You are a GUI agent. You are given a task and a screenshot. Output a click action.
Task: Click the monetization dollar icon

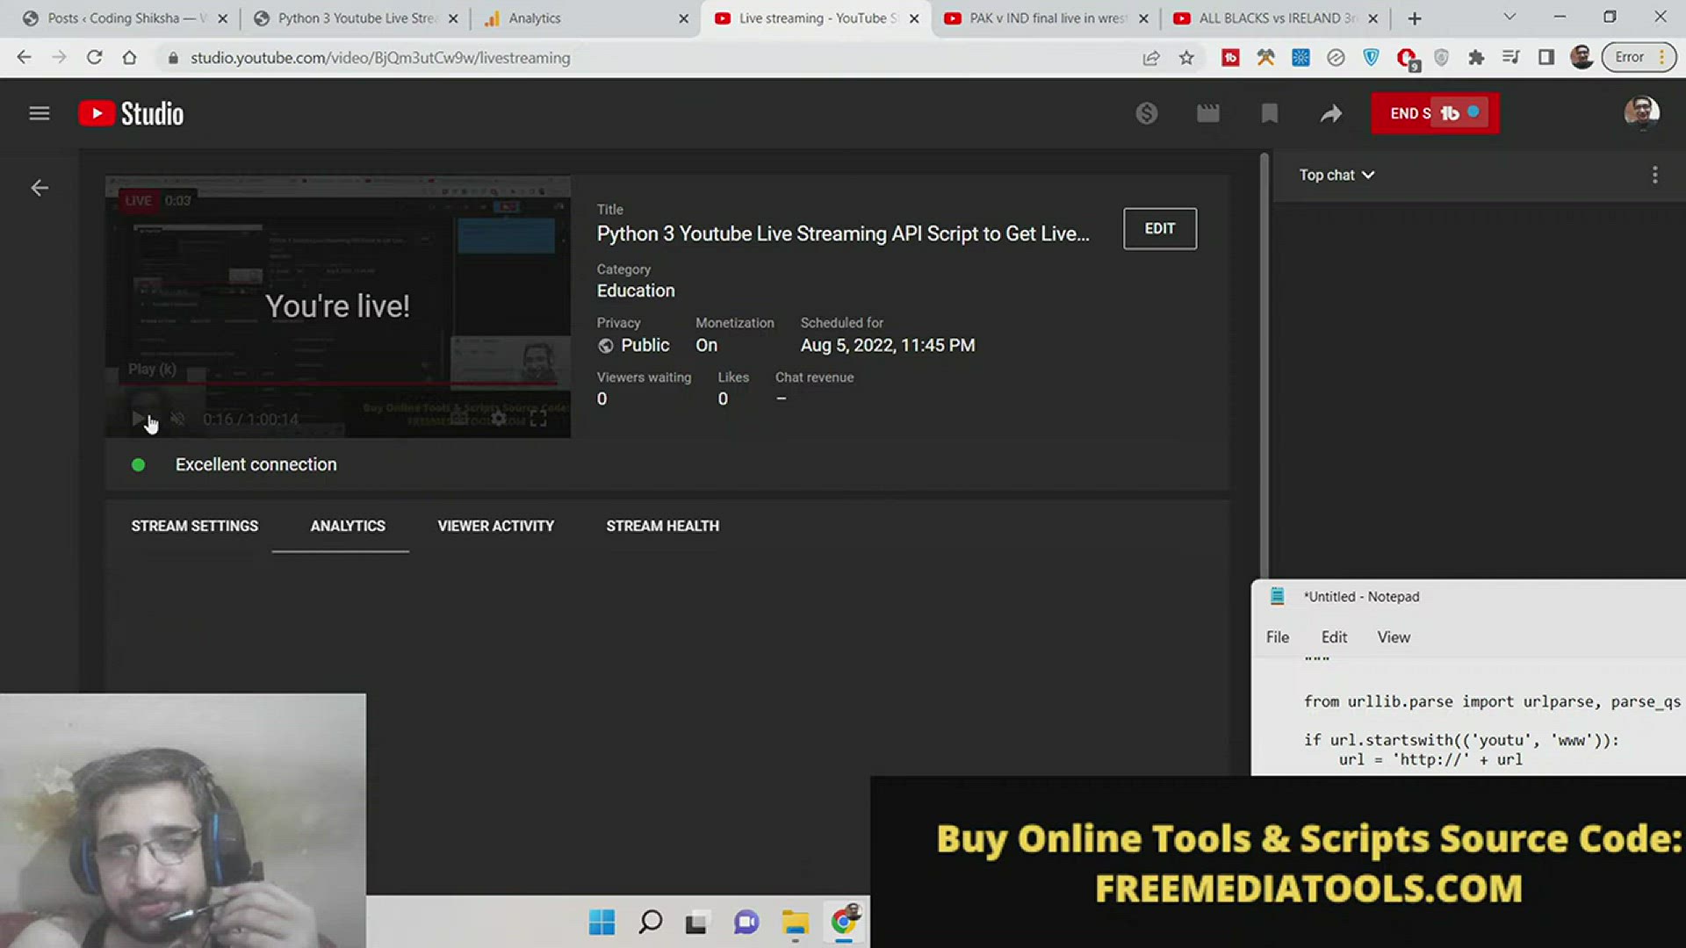(1146, 113)
